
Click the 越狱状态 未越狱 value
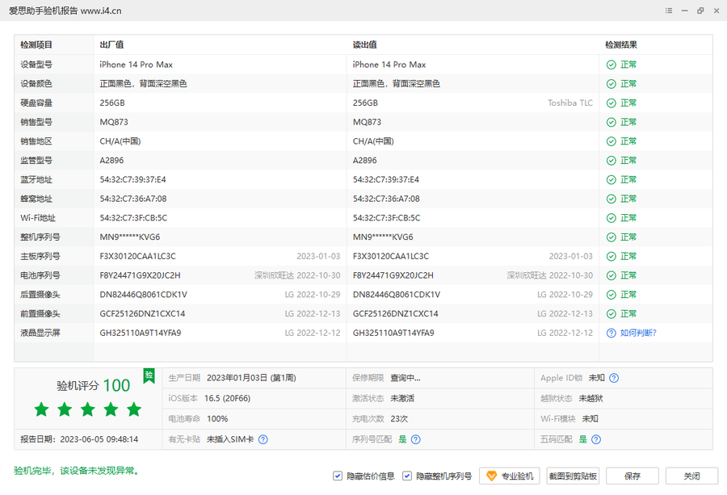coord(590,399)
